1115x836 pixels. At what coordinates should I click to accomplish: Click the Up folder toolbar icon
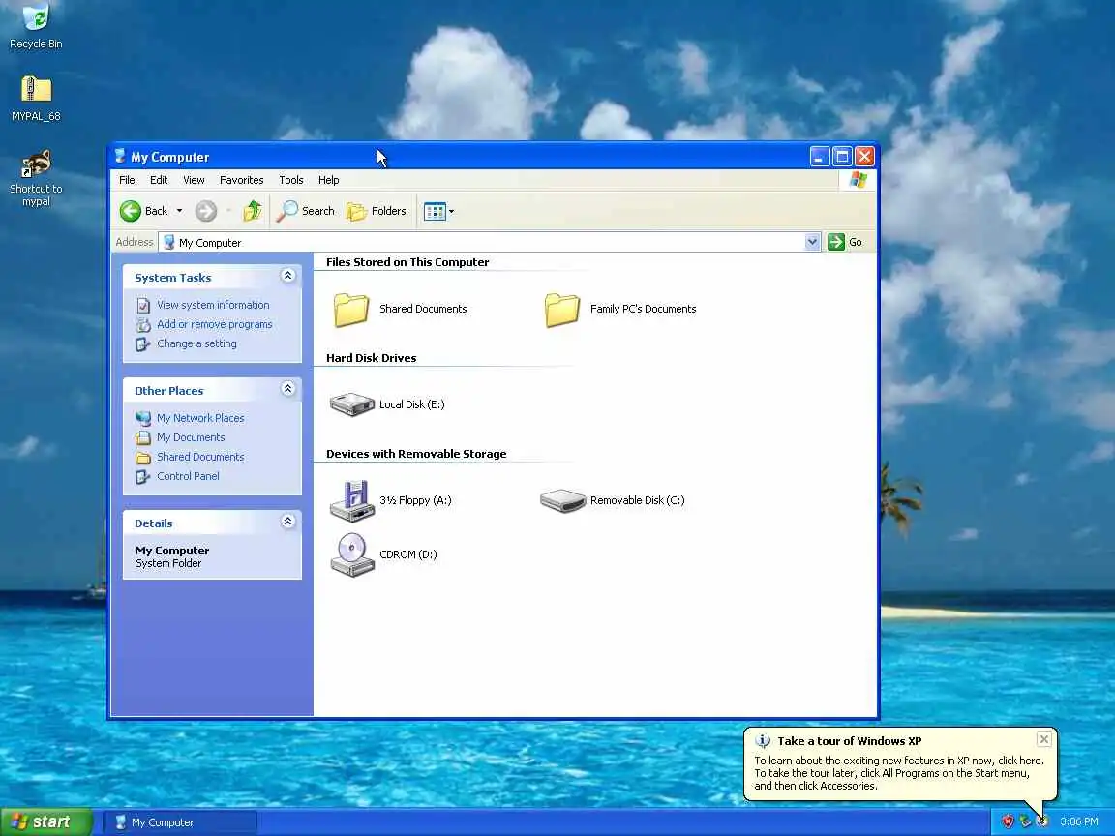tap(253, 211)
